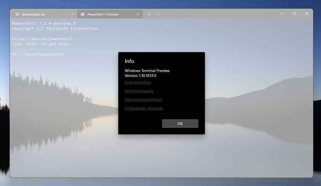Click the PS C:\Users\moinmoin> prompt line
This screenshot has width=321, height=186.
coord(38,54)
